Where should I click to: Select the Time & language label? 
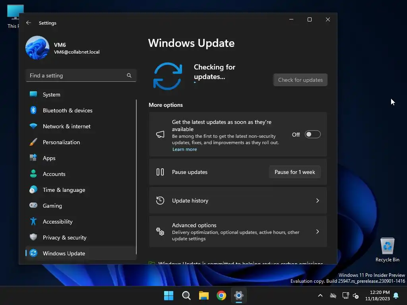64,190
